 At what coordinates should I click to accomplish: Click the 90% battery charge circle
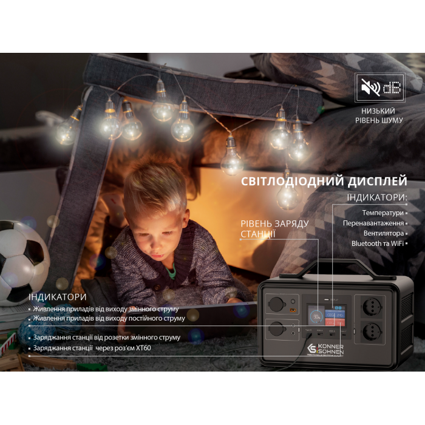tap(316, 316)
